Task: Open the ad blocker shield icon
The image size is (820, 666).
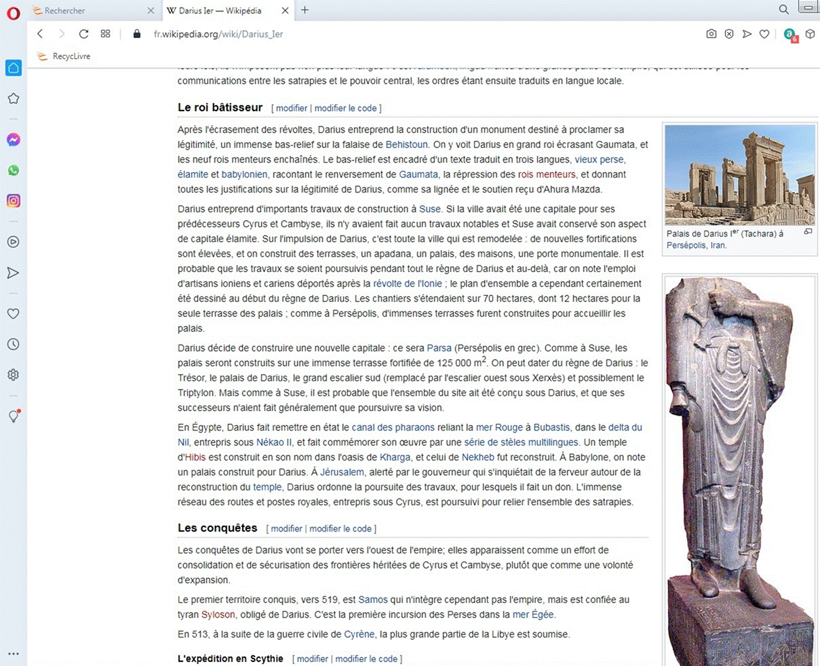Action: (x=729, y=34)
